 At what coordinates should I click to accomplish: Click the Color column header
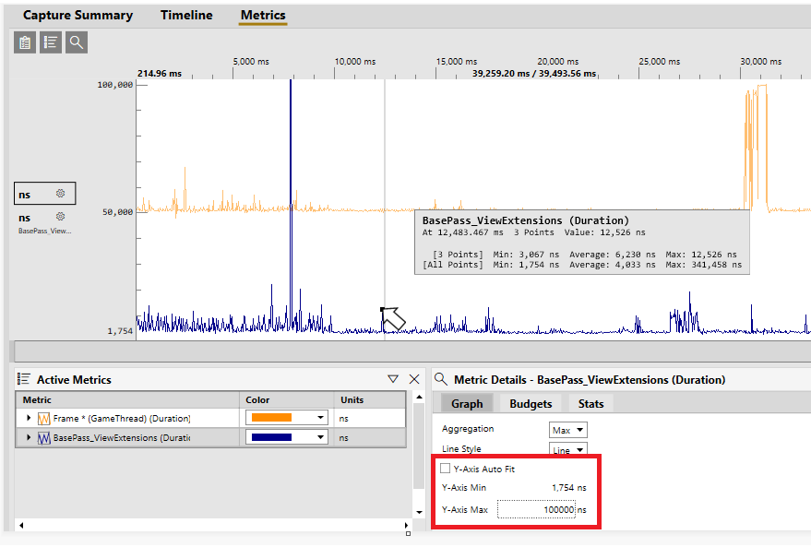(287, 399)
